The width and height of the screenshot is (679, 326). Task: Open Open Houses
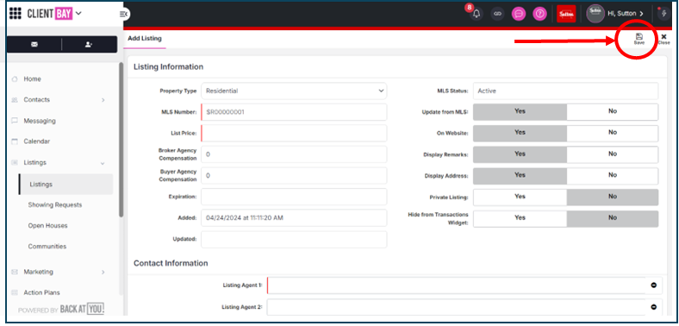(x=47, y=225)
